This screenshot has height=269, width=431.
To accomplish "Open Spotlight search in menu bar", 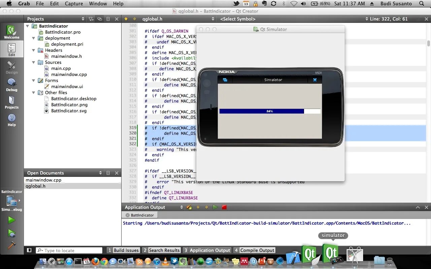I will (422, 3).
